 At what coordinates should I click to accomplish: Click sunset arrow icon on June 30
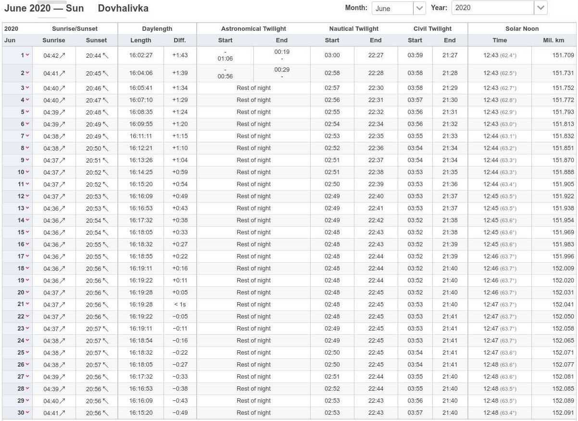click(x=106, y=413)
